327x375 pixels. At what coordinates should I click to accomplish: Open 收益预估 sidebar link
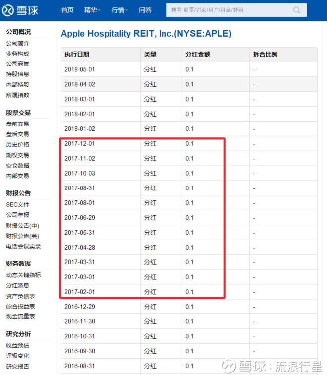point(18,345)
